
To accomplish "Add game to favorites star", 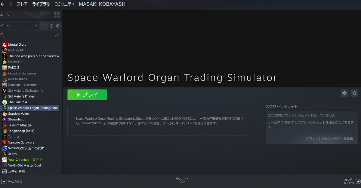I will click(354, 93).
